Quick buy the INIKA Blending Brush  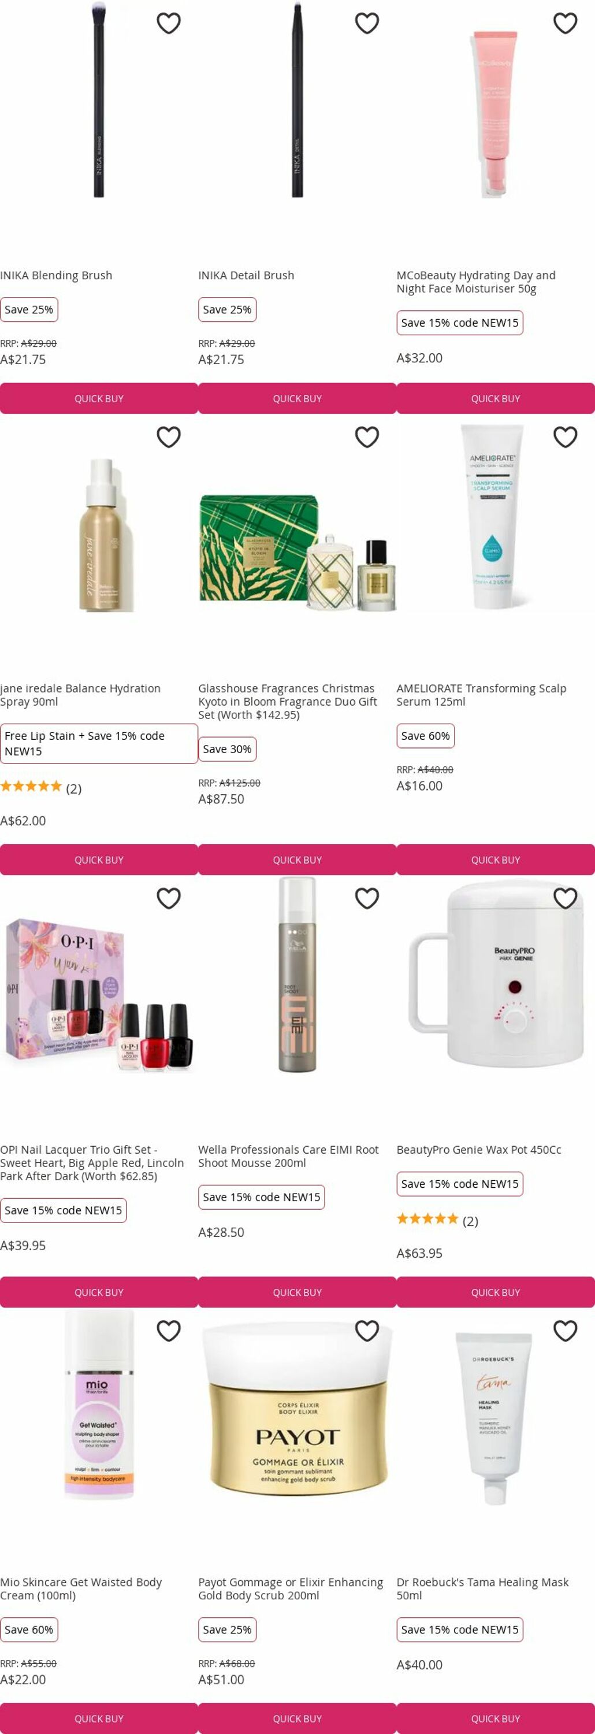coord(99,398)
